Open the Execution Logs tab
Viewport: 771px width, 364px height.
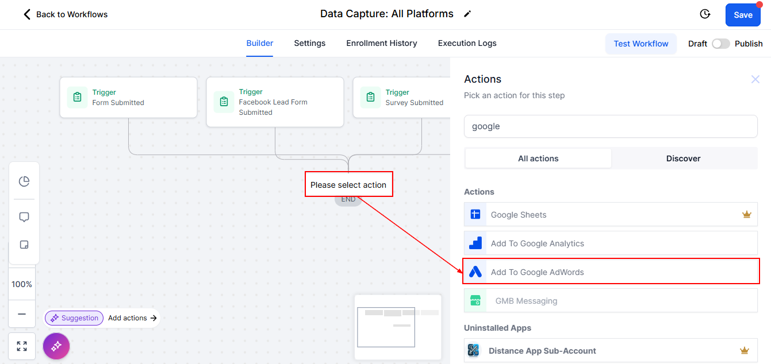(467, 43)
